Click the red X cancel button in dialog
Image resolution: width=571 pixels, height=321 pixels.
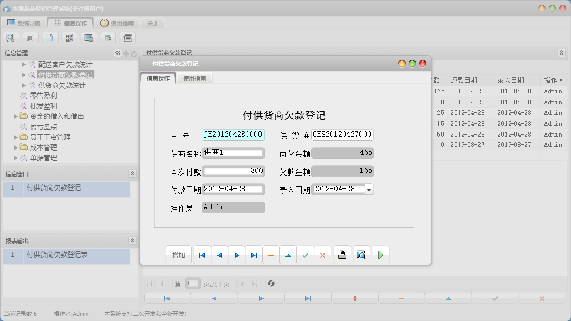pyautogui.click(x=322, y=255)
